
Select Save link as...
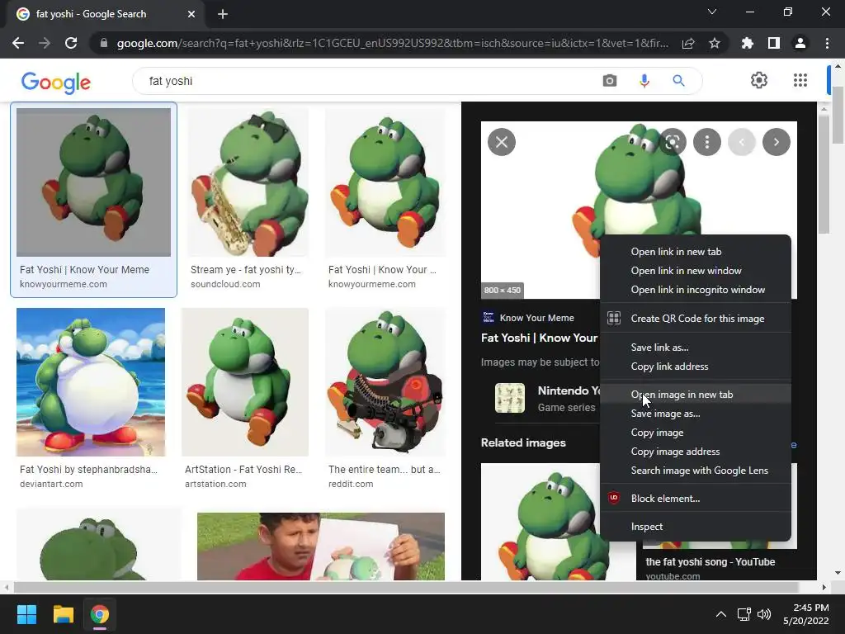click(x=695, y=348)
